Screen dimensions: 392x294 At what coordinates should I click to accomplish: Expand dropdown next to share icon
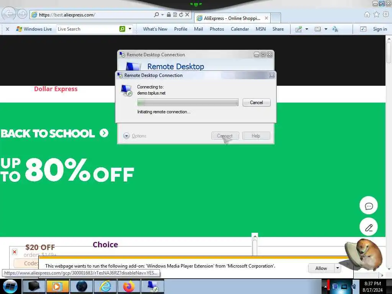(307, 29)
